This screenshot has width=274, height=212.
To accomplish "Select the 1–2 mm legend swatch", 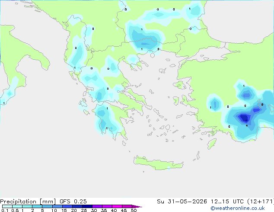I will (27, 206).
